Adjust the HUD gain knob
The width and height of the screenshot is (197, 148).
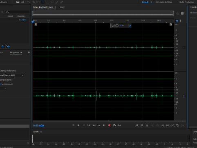[117, 26]
